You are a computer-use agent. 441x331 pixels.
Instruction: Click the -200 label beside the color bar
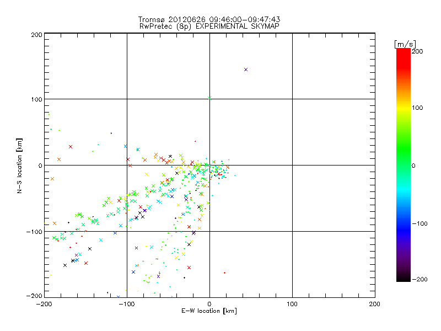click(x=420, y=279)
